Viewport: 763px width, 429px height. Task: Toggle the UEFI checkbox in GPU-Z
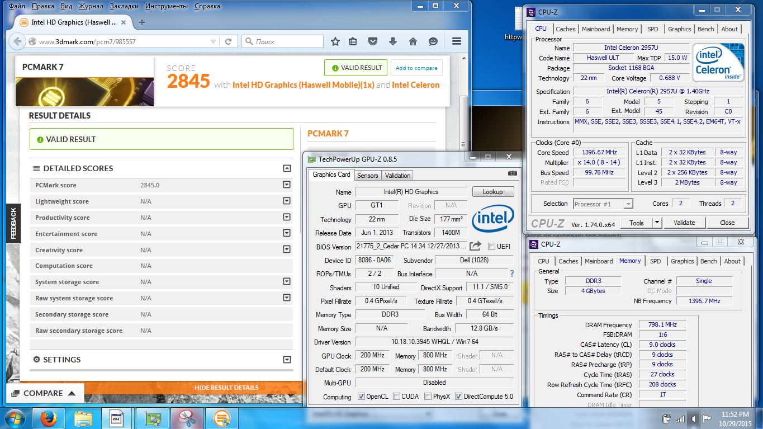[x=491, y=247]
